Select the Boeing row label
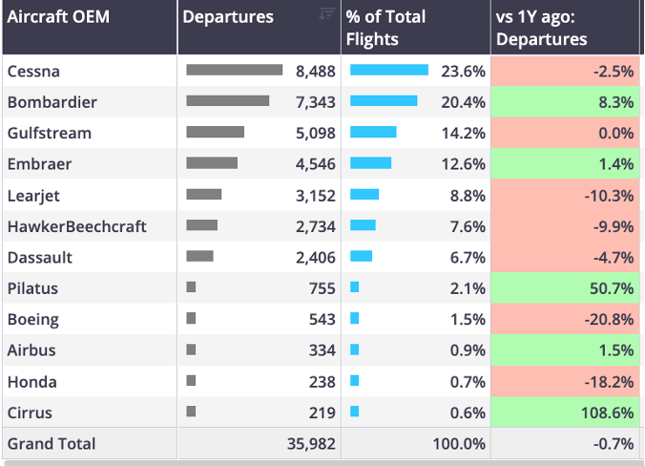 pos(32,320)
